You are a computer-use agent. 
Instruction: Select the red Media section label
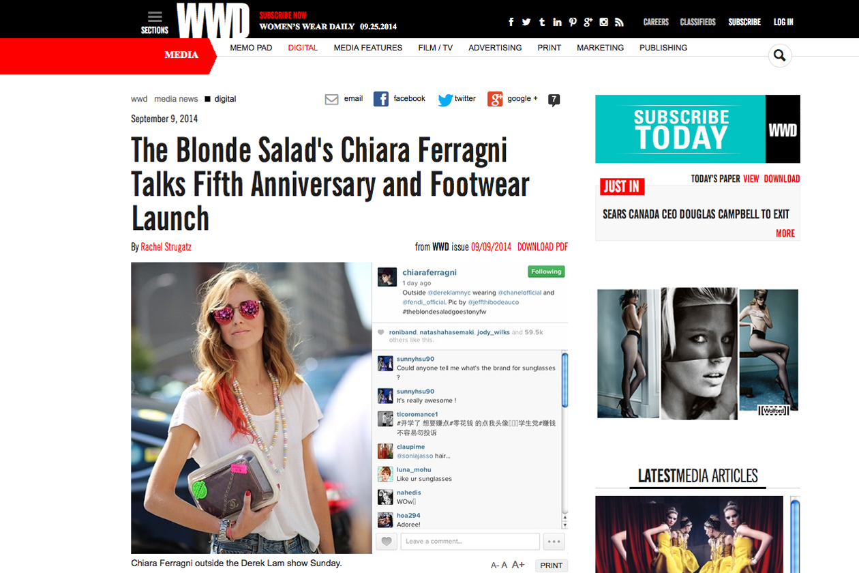[181, 55]
